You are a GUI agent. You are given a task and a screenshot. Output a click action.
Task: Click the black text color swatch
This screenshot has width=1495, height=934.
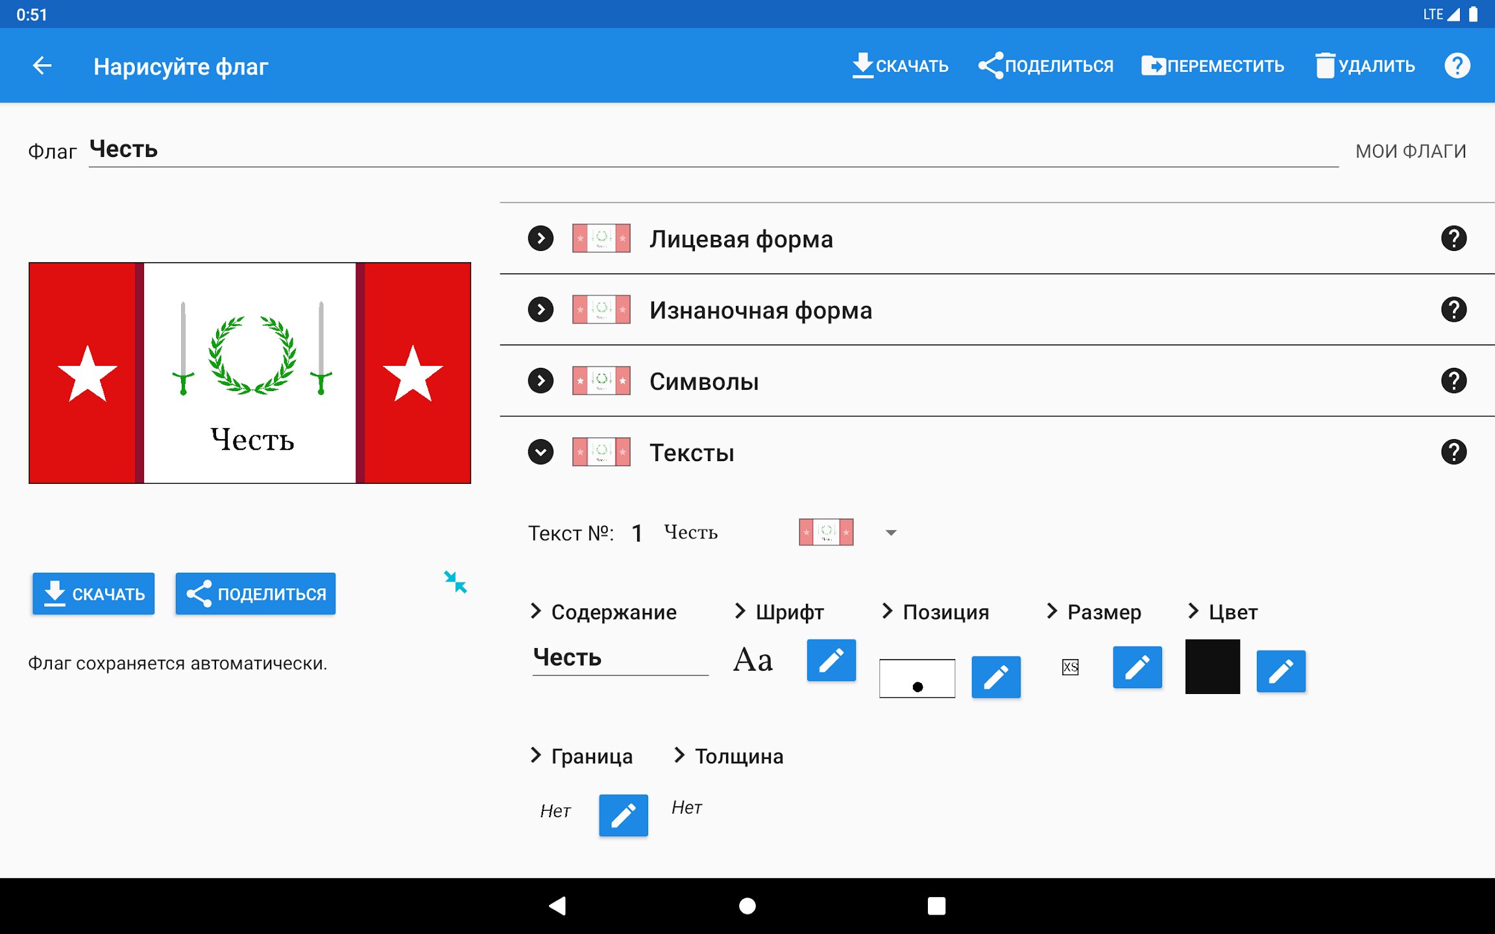[x=1212, y=667]
